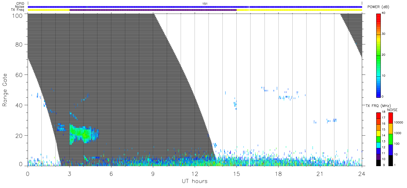Click the UT hours axis title

195,181
